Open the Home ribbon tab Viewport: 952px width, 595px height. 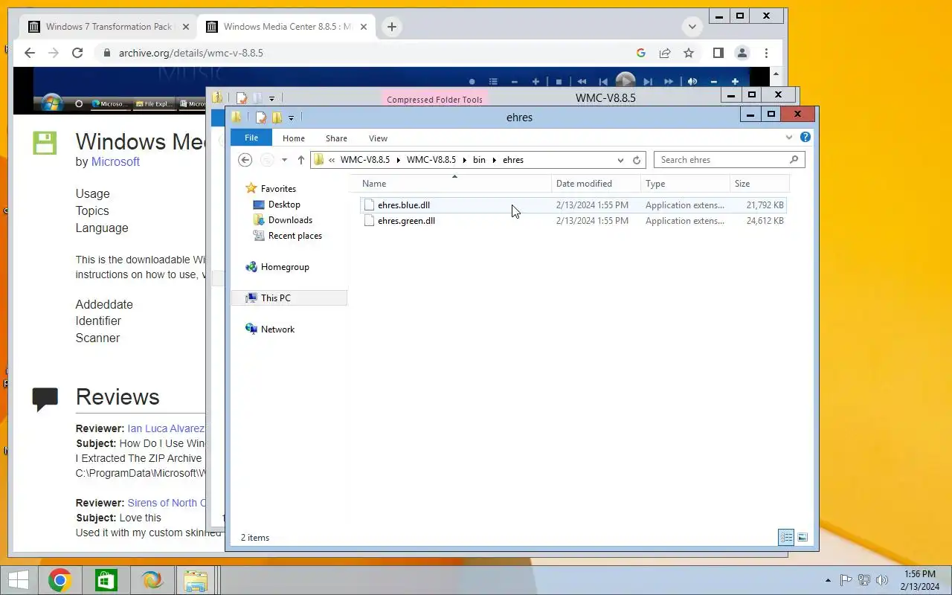click(294, 138)
